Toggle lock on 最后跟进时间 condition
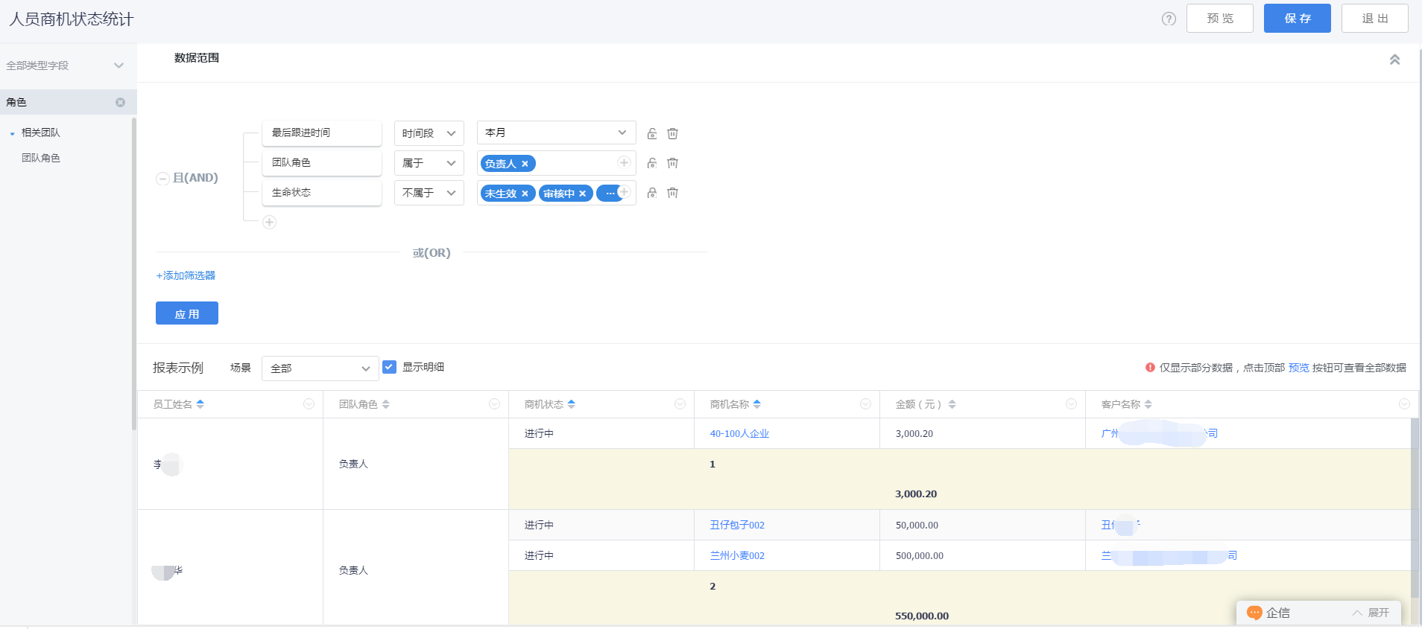 pos(652,134)
